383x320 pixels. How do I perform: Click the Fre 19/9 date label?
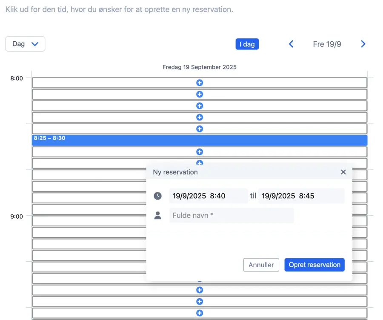tap(327, 44)
